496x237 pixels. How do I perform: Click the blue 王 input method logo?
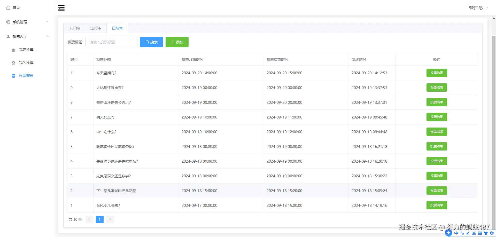[449, 233]
